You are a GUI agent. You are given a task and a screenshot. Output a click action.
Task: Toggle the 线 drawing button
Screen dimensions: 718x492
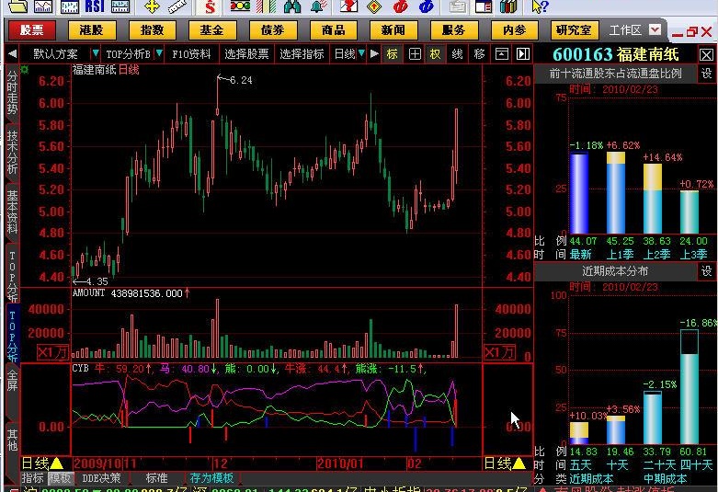[457, 54]
